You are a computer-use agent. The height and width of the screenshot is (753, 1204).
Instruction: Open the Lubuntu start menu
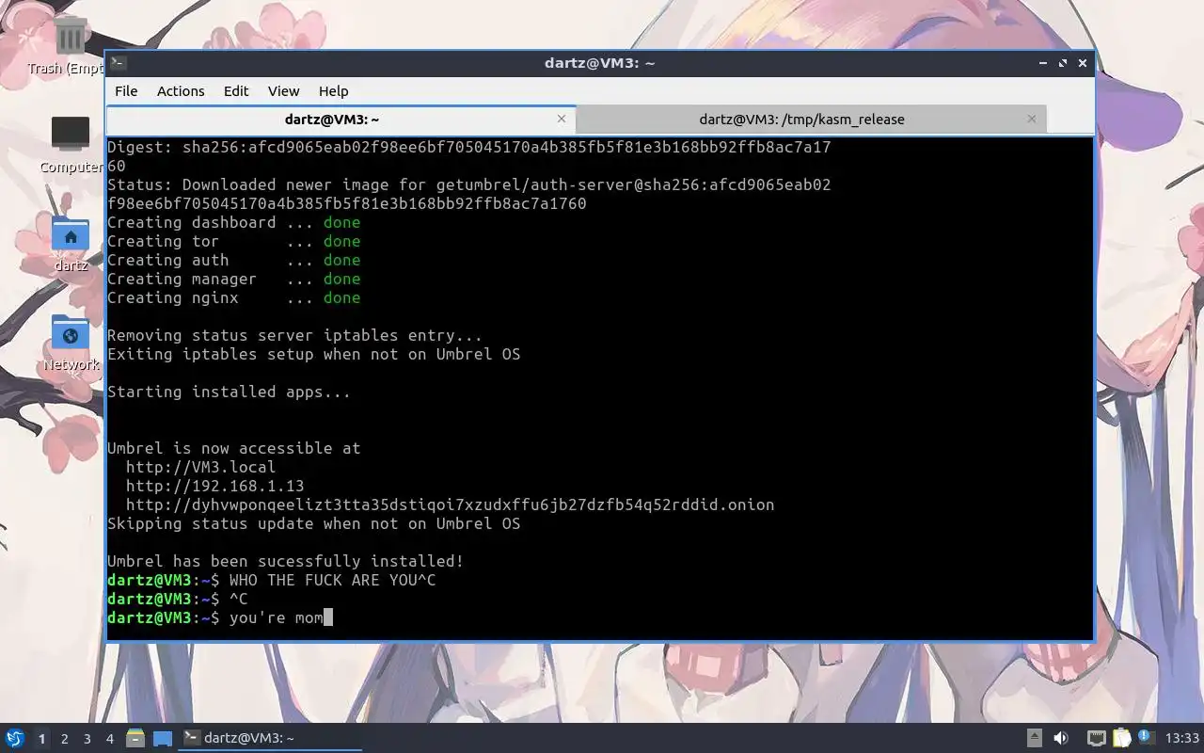click(x=14, y=738)
